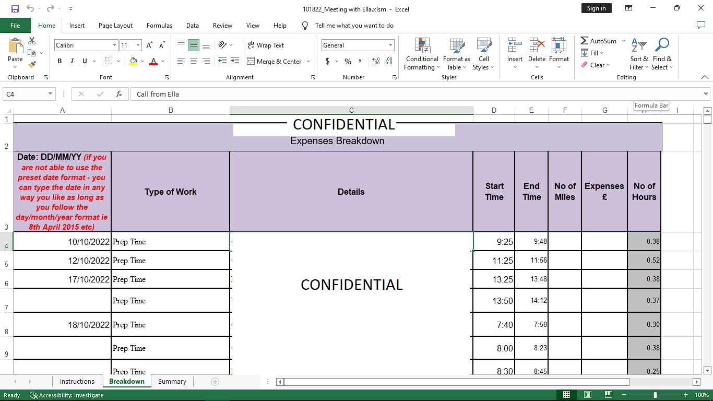Add a new sheet with the plus icon
This screenshot has height=401, width=713.
[215, 382]
